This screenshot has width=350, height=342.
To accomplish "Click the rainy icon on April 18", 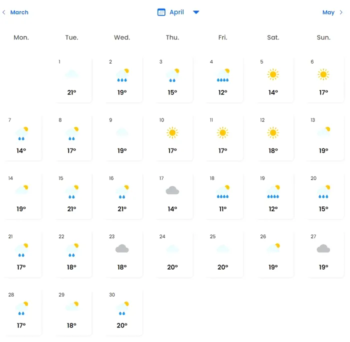I will pos(222,191).
